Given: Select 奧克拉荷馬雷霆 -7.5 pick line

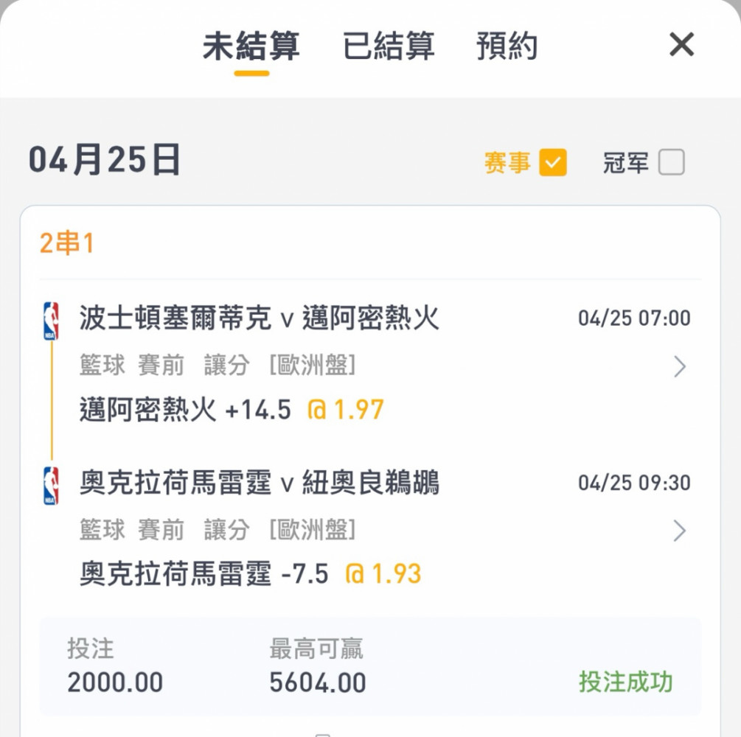Looking at the screenshot, I should pyautogui.click(x=203, y=574).
